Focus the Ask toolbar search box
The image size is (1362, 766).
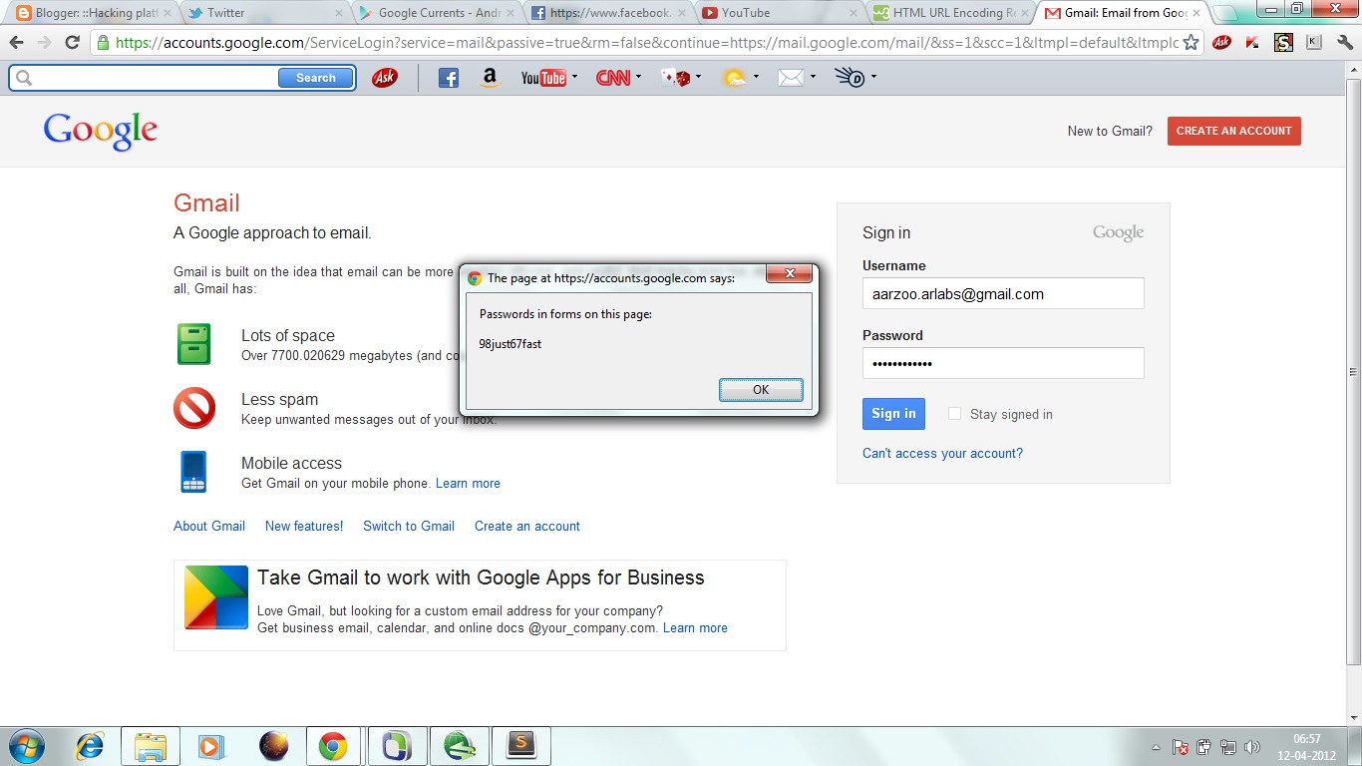(155, 78)
